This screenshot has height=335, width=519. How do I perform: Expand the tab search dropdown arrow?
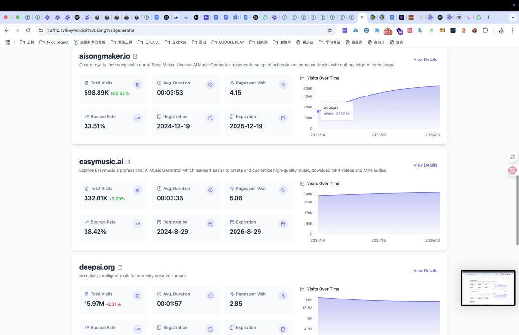pyautogui.click(x=513, y=17)
